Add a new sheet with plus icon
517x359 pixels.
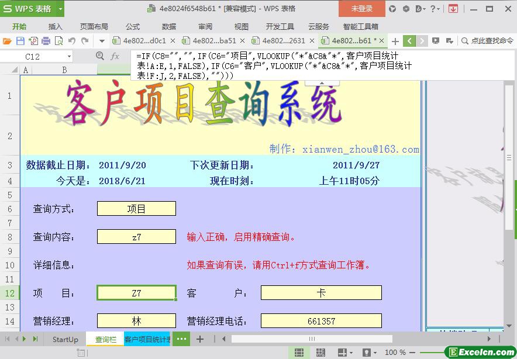(x=200, y=339)
